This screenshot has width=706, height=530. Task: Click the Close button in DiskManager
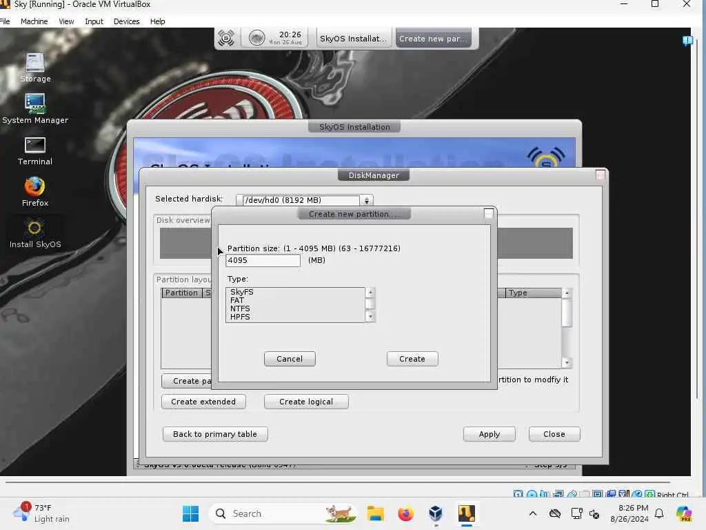[554, 434]
